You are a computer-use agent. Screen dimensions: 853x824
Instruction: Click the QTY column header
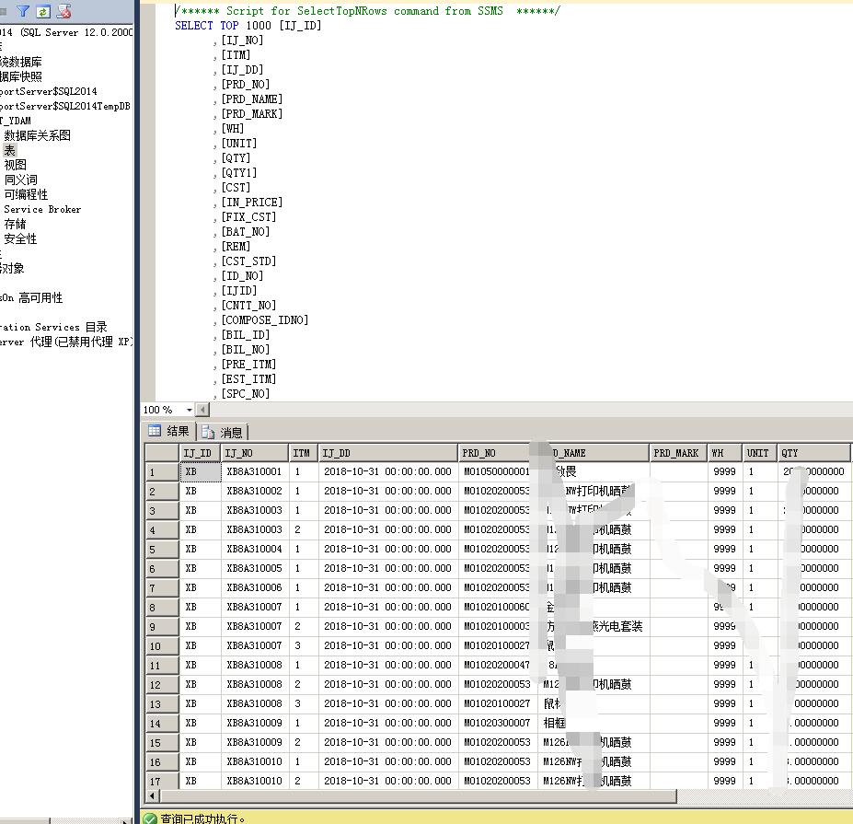tap(813, 453)
